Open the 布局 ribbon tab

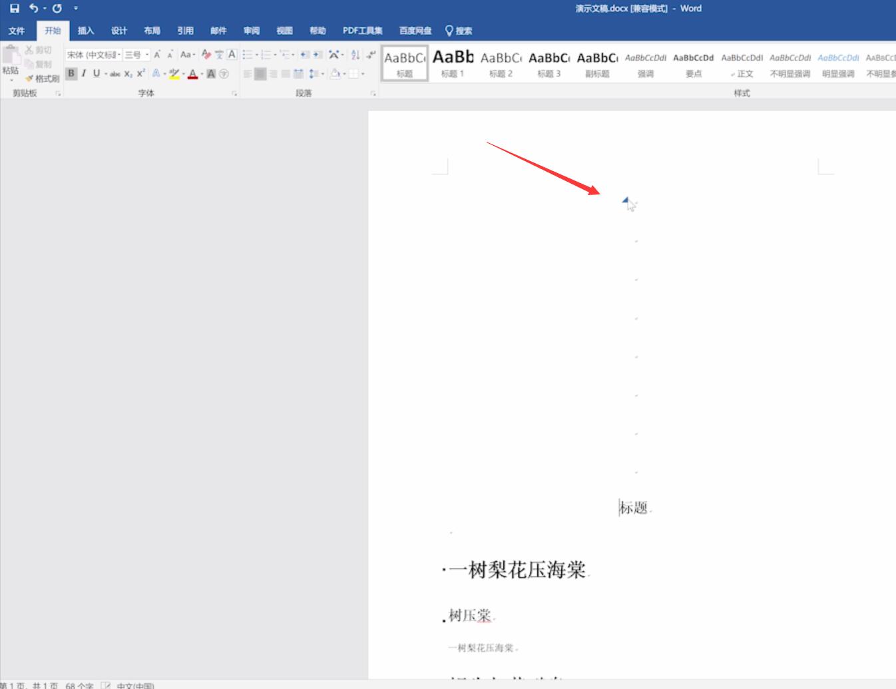pos(152,31)
